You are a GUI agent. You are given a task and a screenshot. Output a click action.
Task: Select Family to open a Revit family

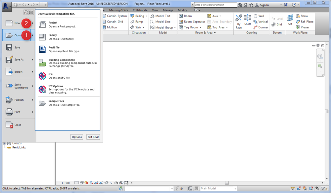point(68,37)
